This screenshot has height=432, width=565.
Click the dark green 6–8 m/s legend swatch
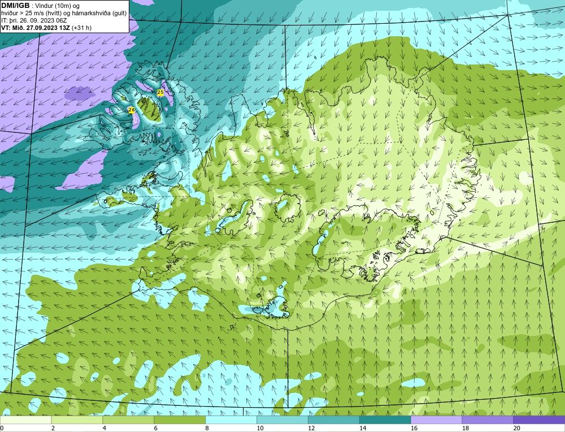click(x=180, y=420)
